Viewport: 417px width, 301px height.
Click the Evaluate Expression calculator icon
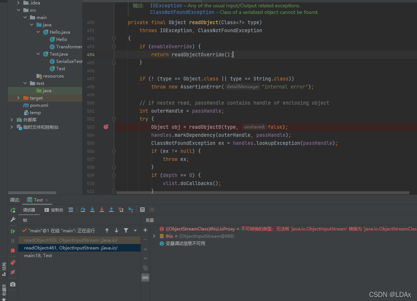[142, 210]
